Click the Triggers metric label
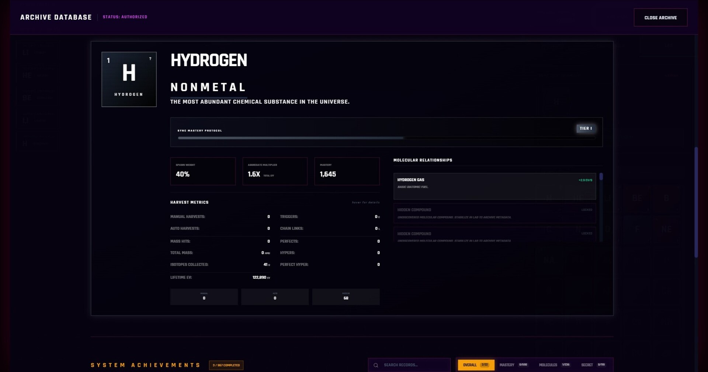 tap(289, 217)
